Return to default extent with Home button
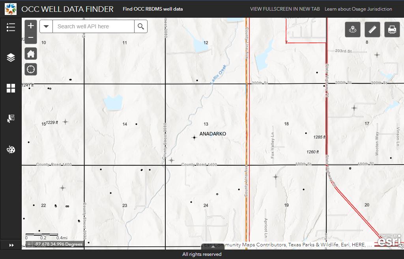Image resolution: width=404 pixels, height=259 pixels. 31,54
